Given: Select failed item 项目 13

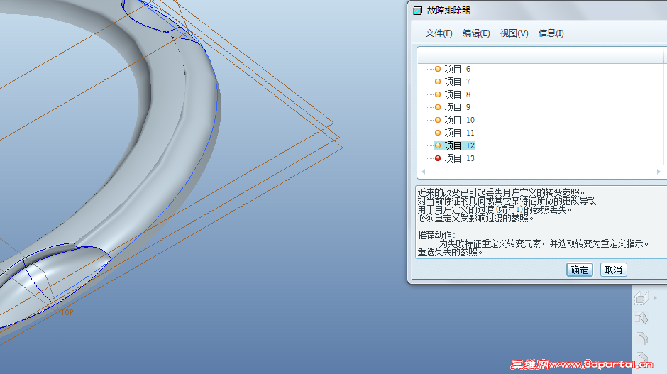Looking at the screenshot, I should (x=459, y=158).
